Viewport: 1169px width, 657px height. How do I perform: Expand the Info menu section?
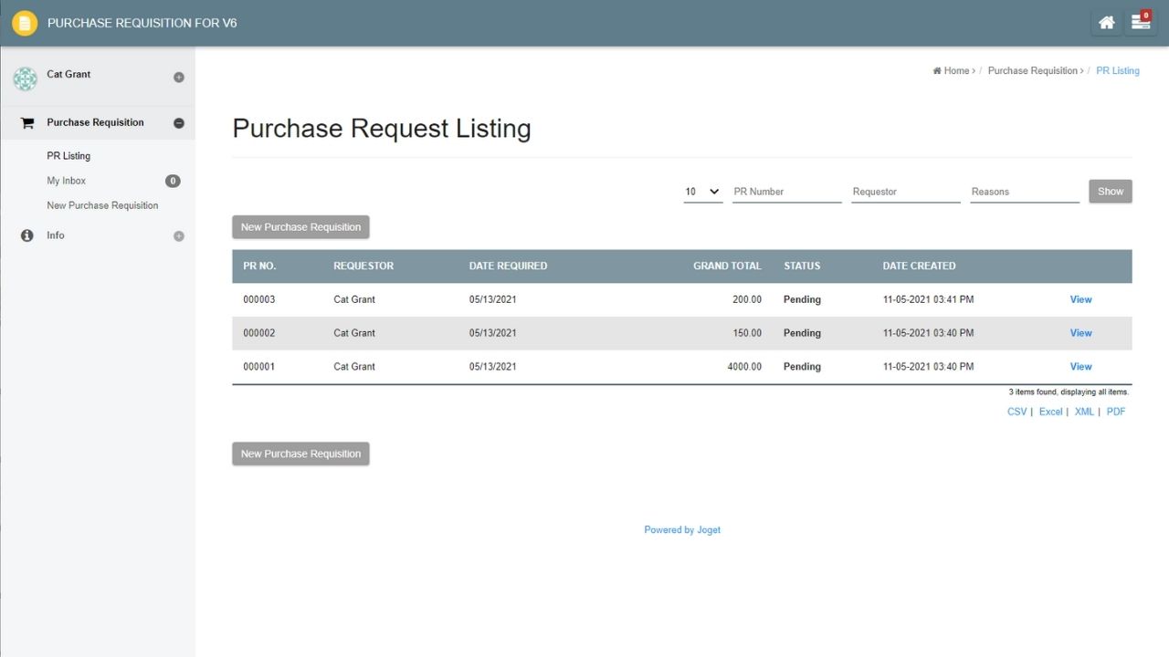click(179, 236)
